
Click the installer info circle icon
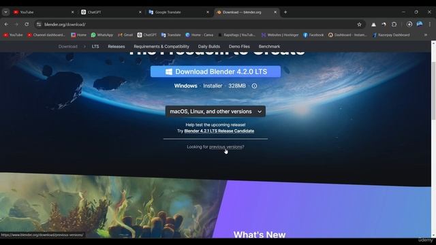(x=254, y=86)
